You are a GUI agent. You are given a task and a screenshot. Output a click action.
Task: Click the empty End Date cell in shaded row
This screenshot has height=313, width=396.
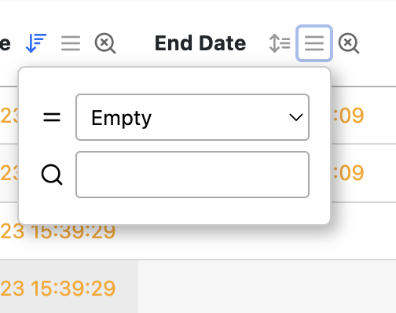(x=267, y=286)
